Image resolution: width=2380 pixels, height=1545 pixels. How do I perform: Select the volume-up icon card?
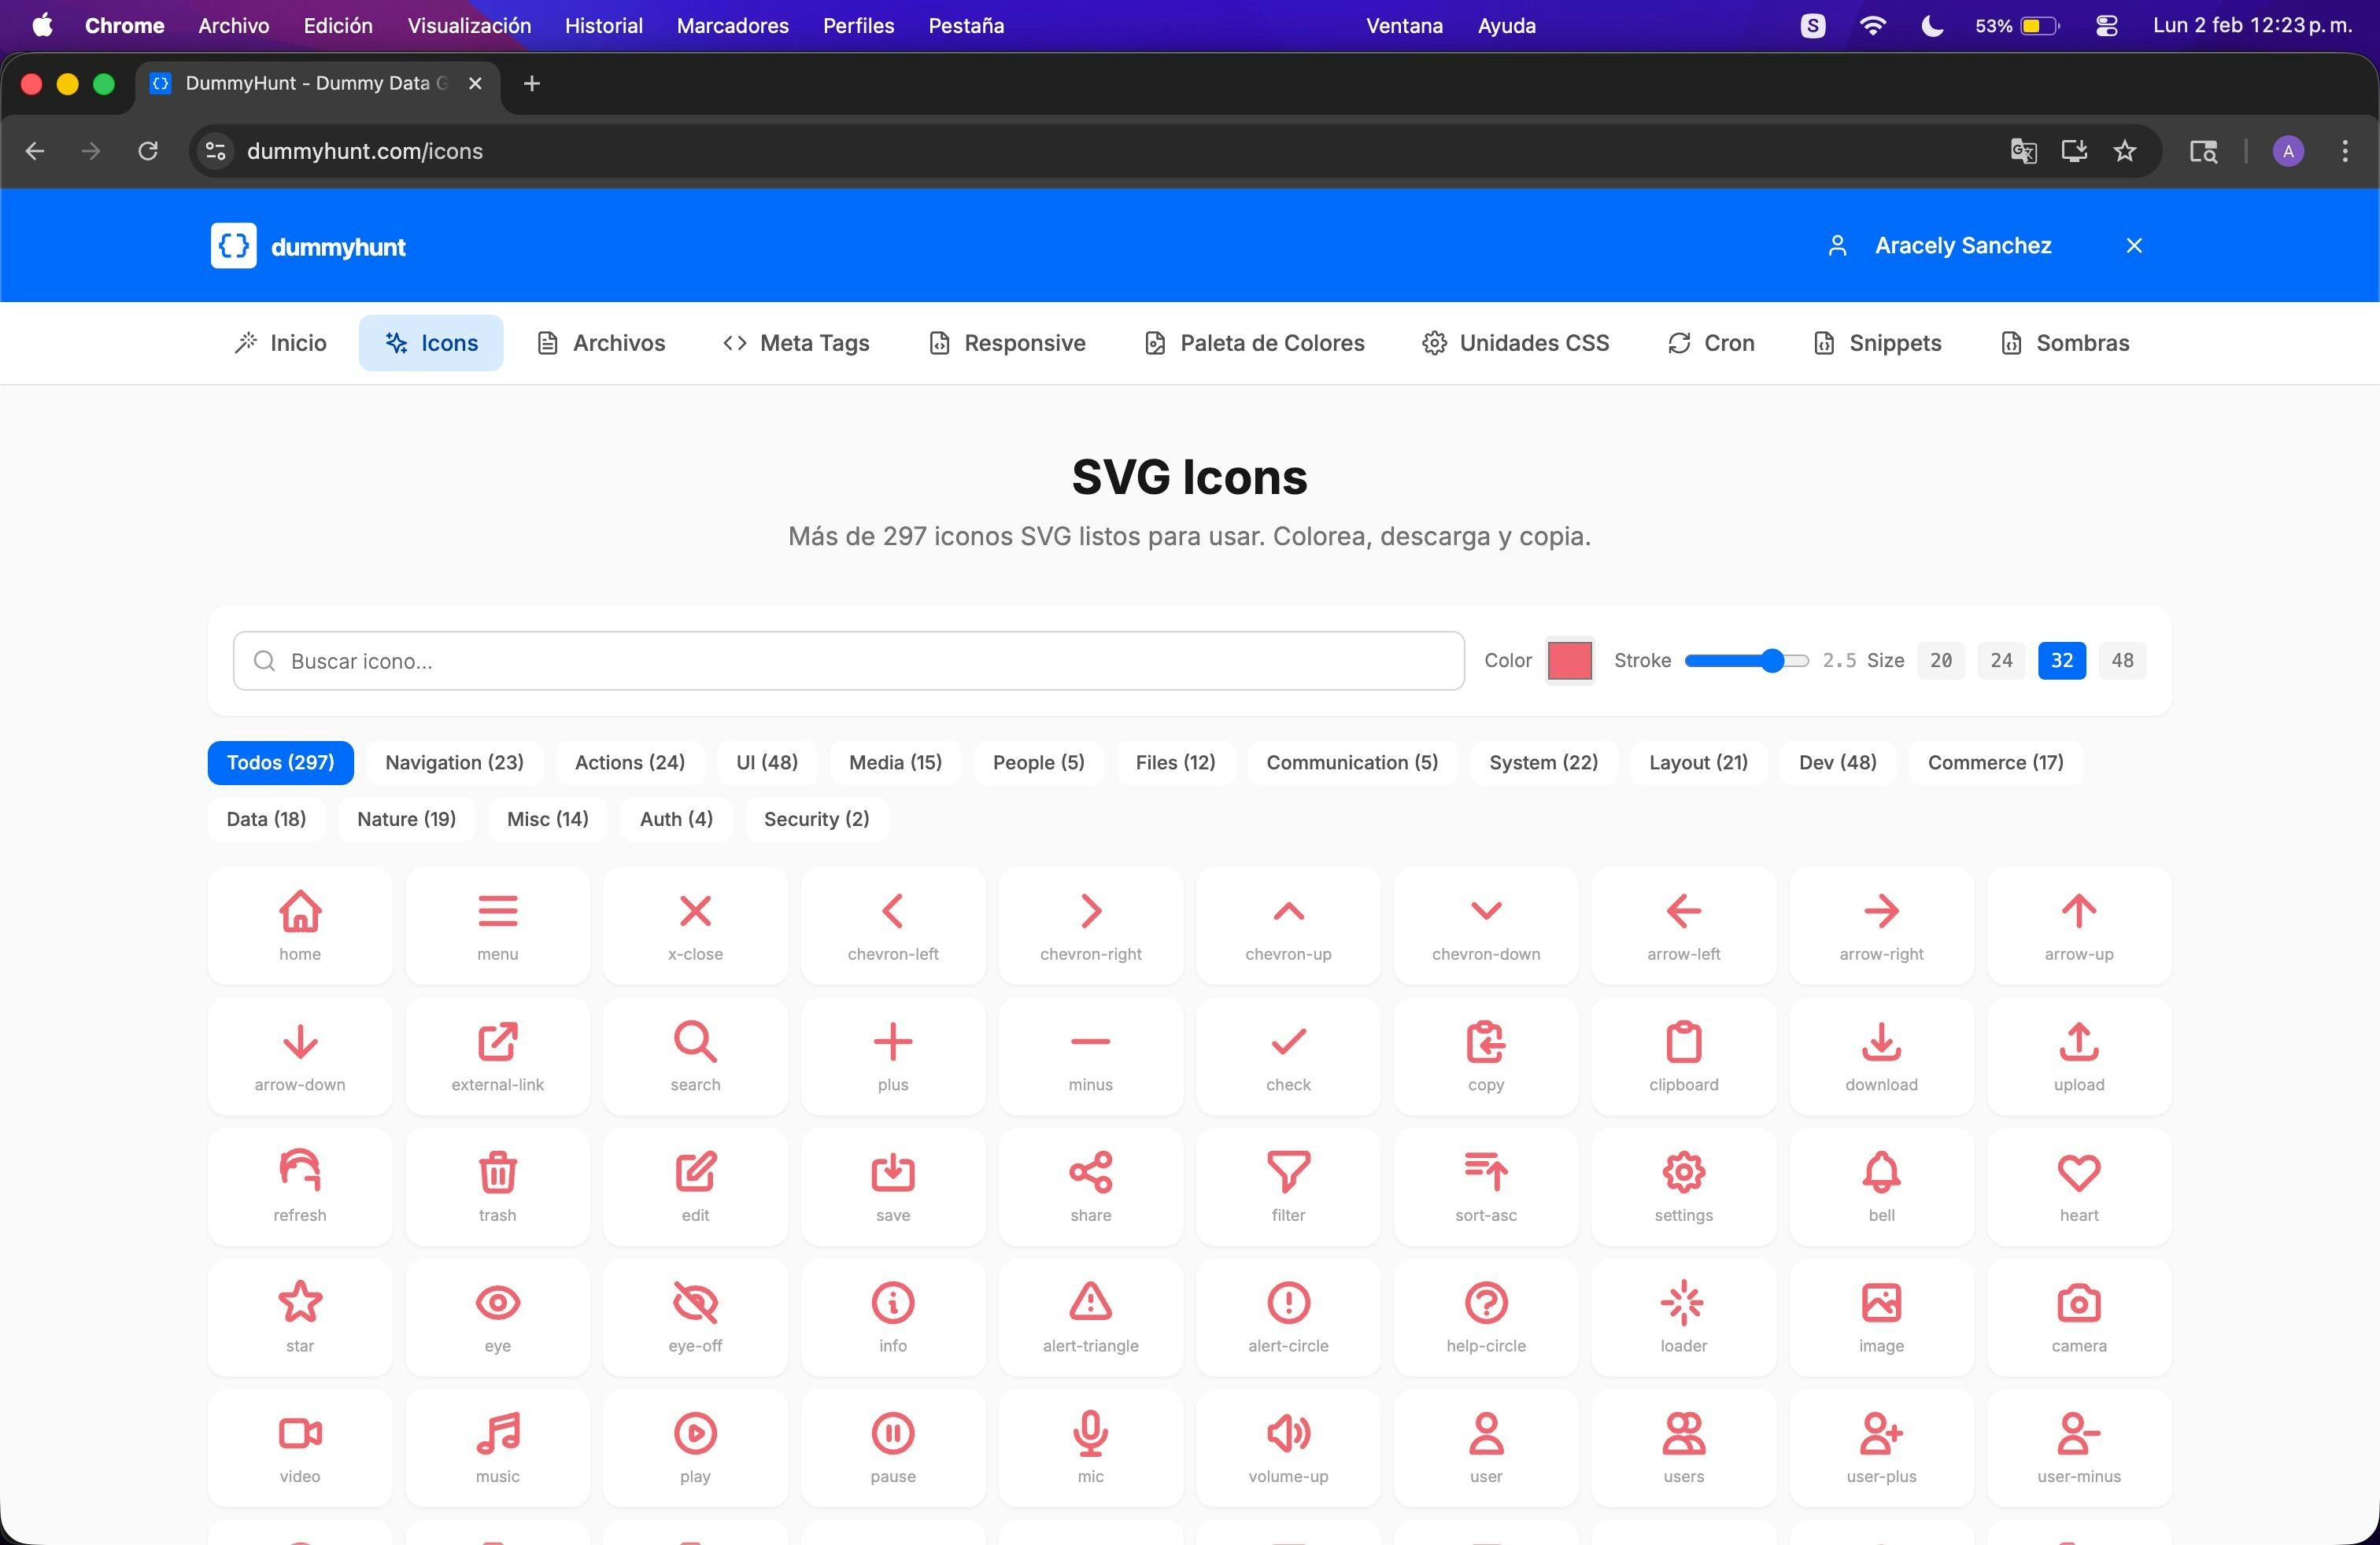click(x=1287, y=1447)
